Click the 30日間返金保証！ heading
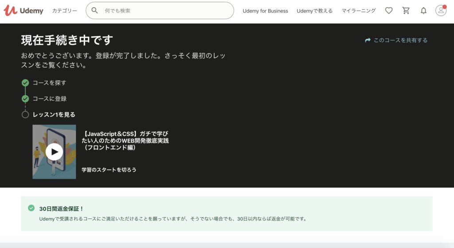The width and height of the screenshot is (454, 248). 61,209
